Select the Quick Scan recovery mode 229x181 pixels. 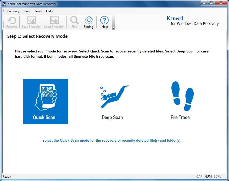46,101
